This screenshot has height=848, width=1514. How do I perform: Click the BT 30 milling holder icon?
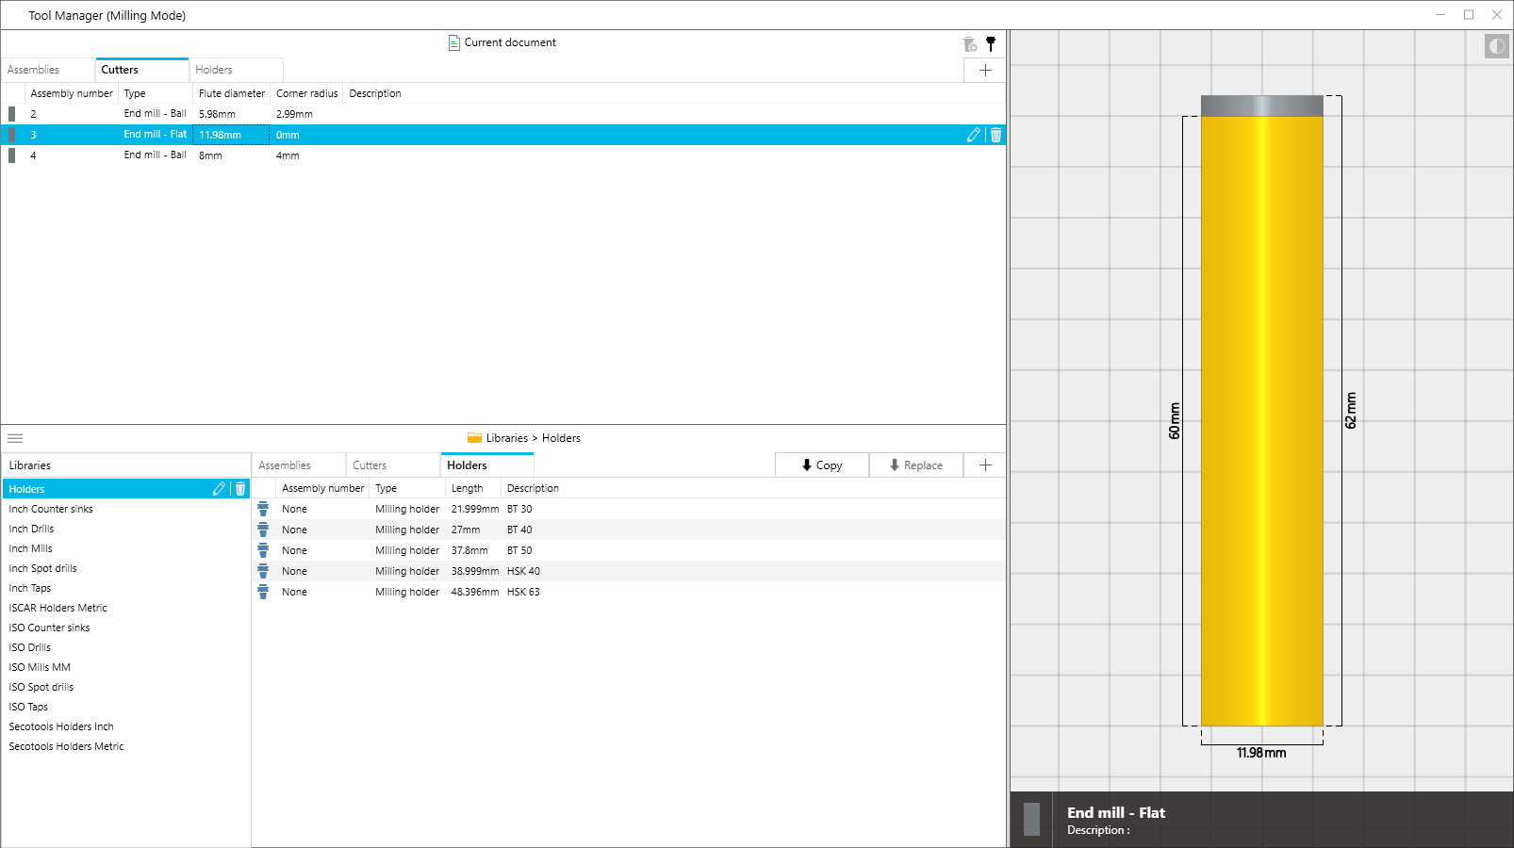tap(263, 509)
